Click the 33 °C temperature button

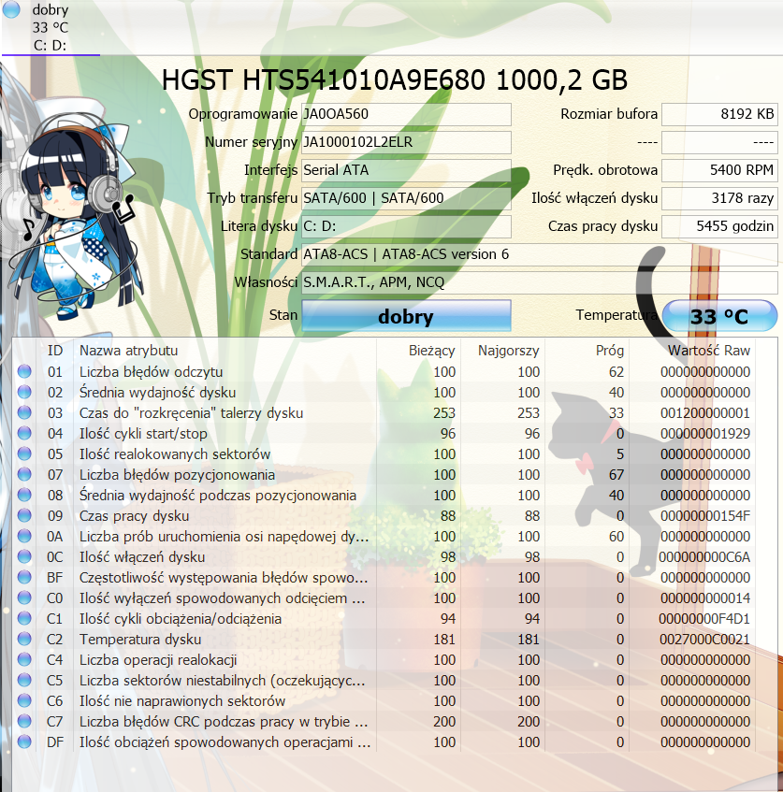point(719,316)
